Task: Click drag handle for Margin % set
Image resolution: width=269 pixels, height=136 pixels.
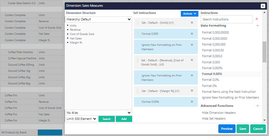Action: click(137, 91)
